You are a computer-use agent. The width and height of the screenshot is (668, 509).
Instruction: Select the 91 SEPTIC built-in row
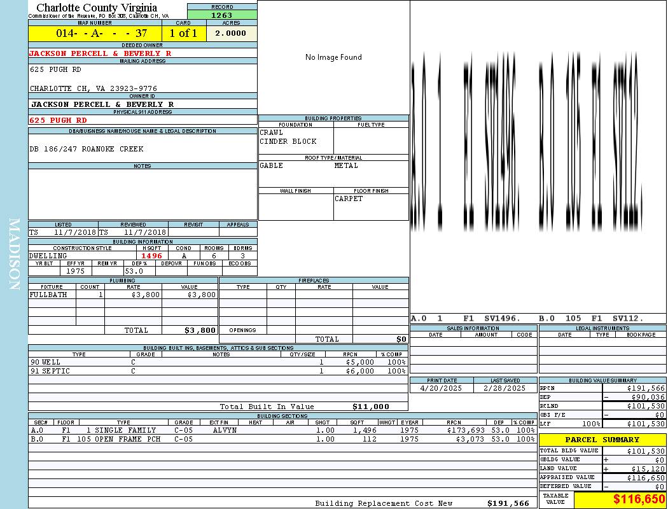[218, 372]
